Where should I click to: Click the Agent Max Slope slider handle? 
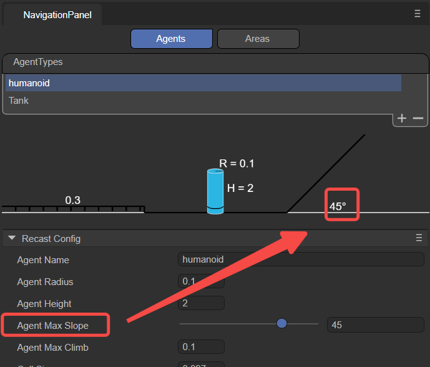pos(281,323)
